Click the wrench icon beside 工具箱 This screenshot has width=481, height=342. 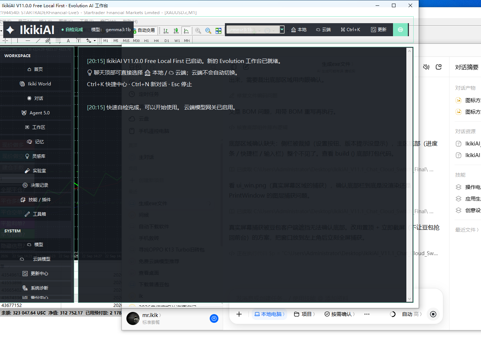coord(27,214)
